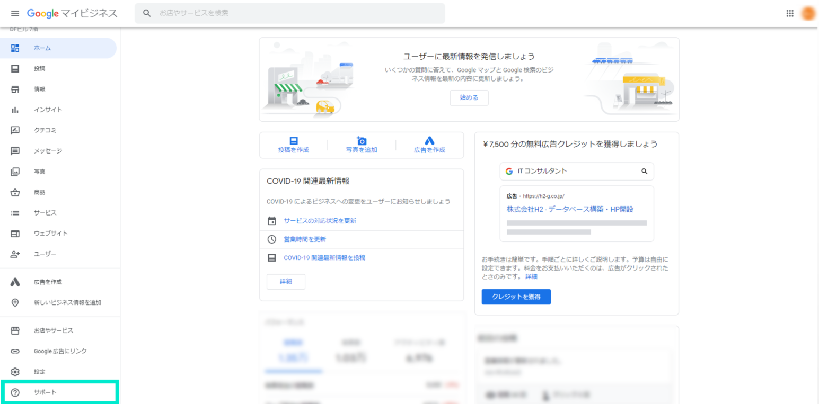Open the hamburger main menu

pyautogui.click(x=15, y=13)
